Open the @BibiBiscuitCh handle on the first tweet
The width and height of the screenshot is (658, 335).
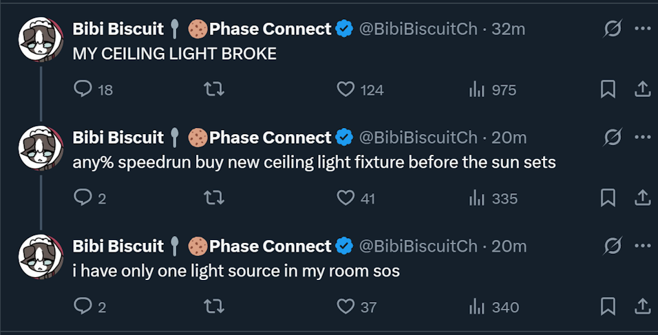pyautogui.click(x=418, y=29)
